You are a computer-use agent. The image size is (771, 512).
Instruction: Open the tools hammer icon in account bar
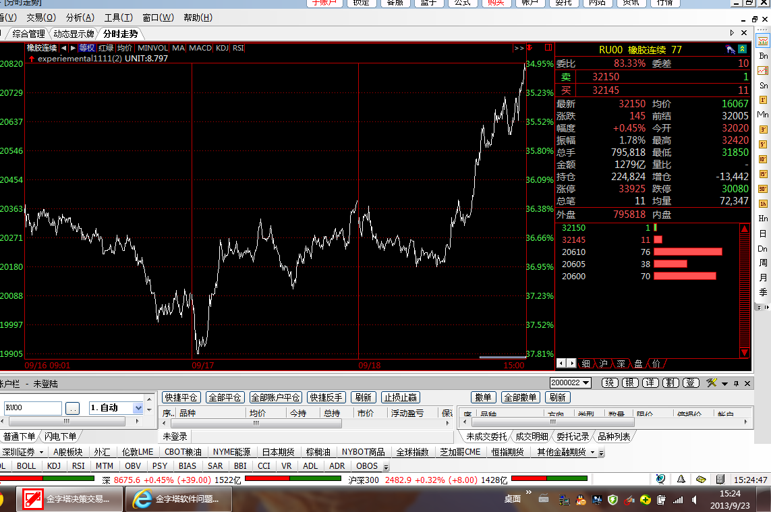(x=712, y=383)
